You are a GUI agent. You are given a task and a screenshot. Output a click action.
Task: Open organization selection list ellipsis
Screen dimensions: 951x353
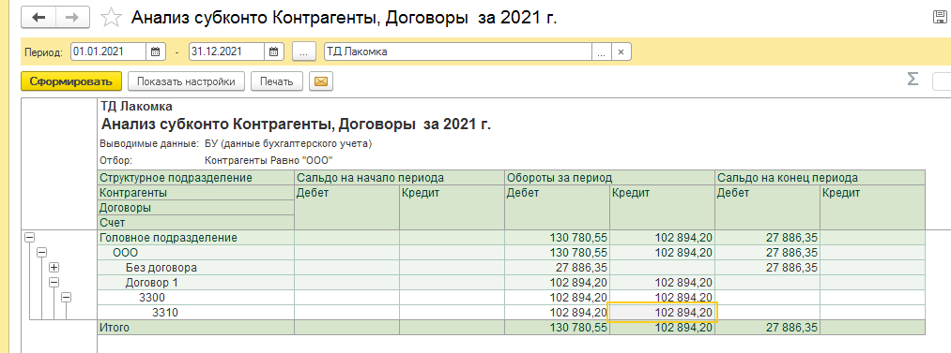[x=601, y=52]
